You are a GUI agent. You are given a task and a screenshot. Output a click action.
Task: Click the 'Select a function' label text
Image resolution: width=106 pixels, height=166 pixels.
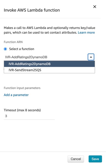tap(22, 49)
